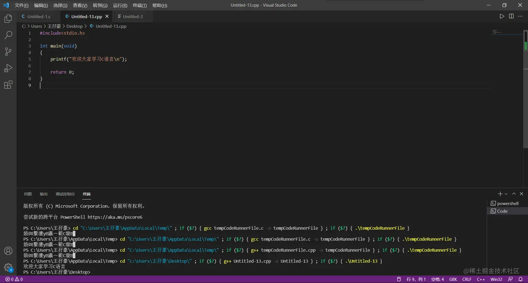
Task: Open the Run and Debug view
Action: (8, 68)
